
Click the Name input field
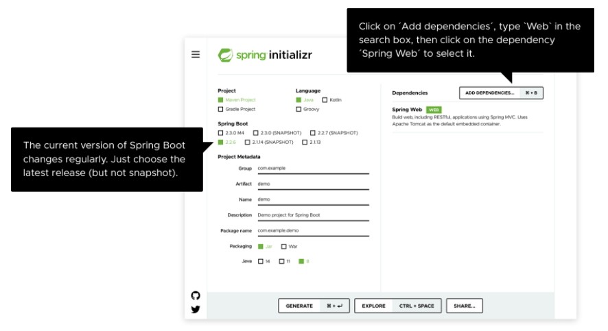point(314,199)
